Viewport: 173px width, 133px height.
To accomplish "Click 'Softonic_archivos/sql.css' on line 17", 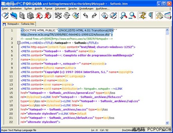I will 119,101.
